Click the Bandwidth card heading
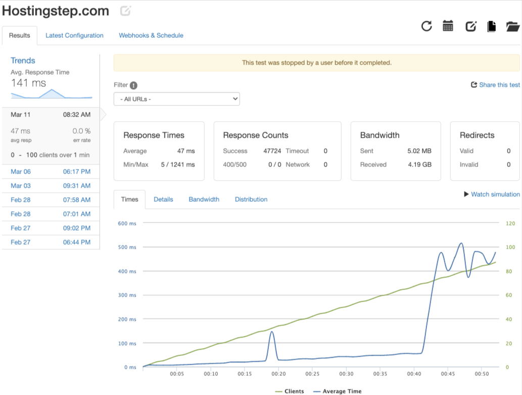Image resolution: width=522 pixels, height=395 pixels. [x=380, y=135]
